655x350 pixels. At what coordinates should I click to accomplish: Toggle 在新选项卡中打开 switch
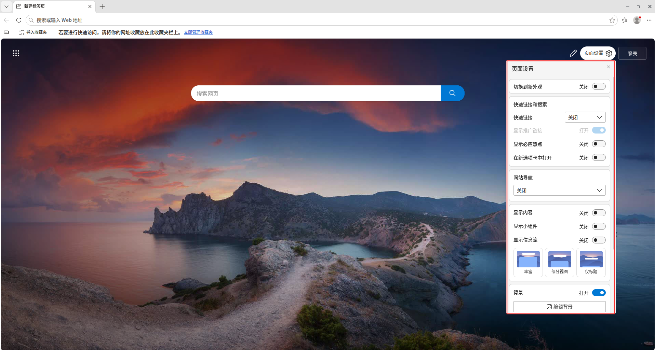point(599,157)
